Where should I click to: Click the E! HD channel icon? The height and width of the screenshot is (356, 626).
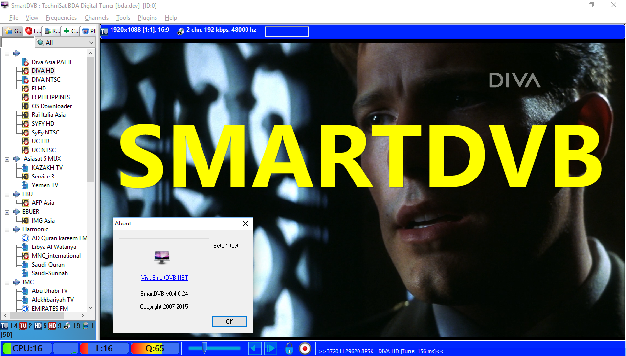25,89
